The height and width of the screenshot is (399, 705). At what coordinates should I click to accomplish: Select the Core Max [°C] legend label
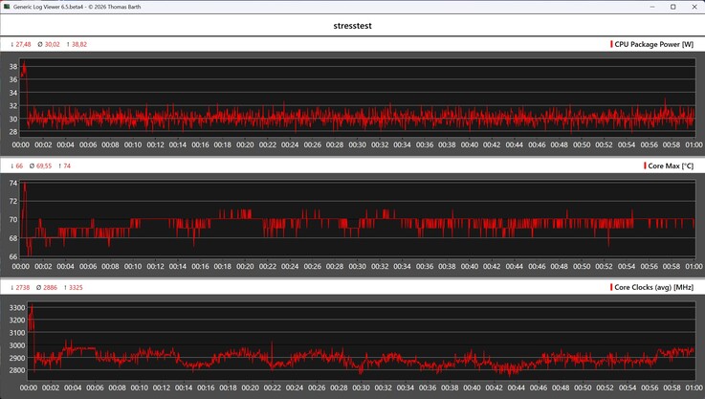pos(671,166)
